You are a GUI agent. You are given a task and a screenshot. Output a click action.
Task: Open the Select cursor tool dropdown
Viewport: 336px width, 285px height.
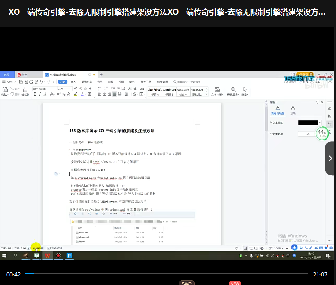point(245,91)
